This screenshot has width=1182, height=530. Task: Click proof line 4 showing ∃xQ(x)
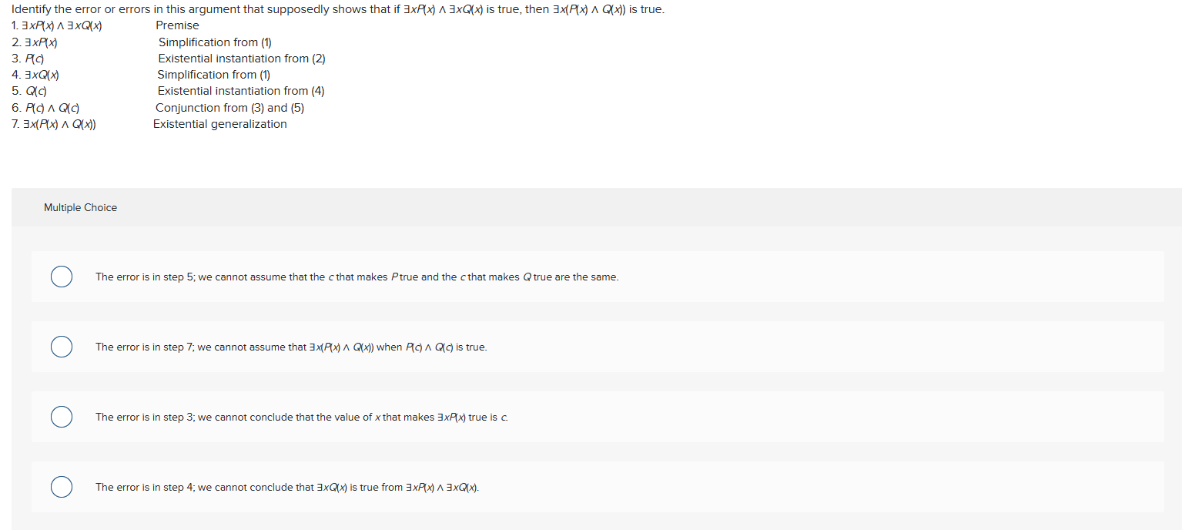click(142, 75)
